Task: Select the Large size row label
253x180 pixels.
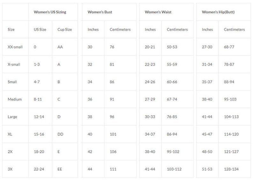Action: click(x=12, y=117)
